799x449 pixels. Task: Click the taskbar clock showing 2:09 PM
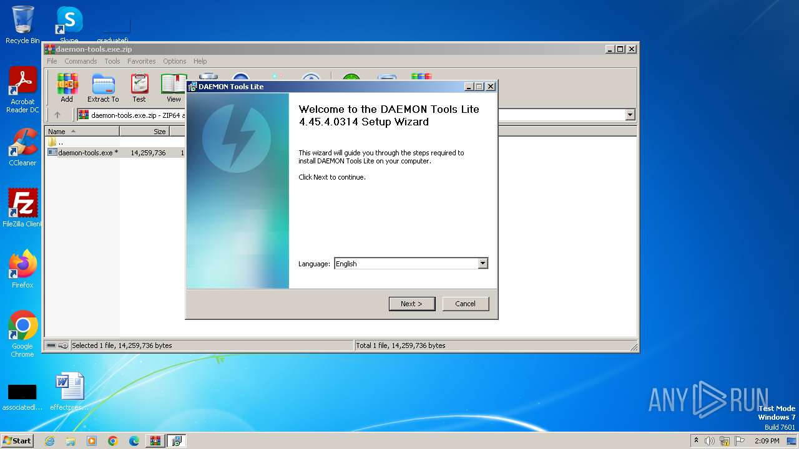767,441
